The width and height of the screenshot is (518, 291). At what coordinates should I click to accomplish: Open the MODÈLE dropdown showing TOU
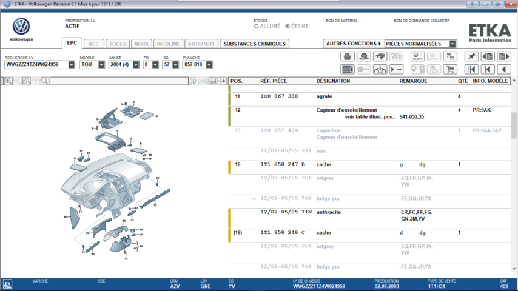[101, 65]
